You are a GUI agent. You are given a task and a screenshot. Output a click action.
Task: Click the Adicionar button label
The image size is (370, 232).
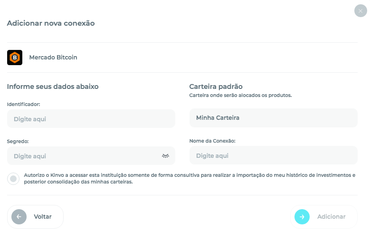pyautogui.click(x=332, y=217)
